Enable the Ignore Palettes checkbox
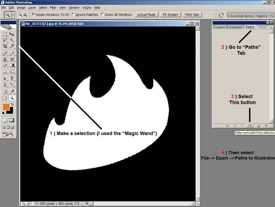Screen dimensions: 275x207 tap(73, 15)
